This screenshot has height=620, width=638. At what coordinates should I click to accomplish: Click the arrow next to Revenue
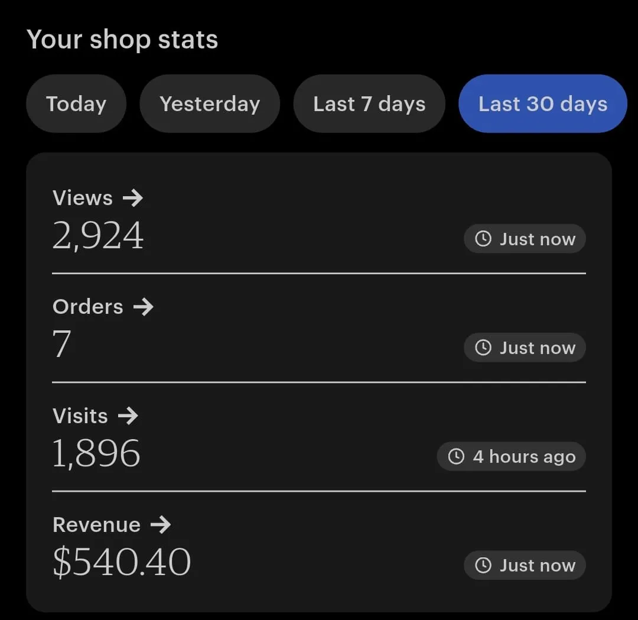(x=160, y=524)
